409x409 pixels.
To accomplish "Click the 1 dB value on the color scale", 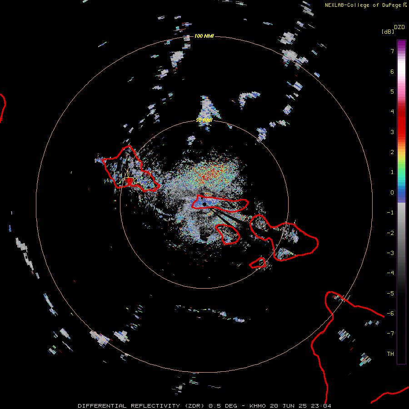I will (x=392, y=172).
